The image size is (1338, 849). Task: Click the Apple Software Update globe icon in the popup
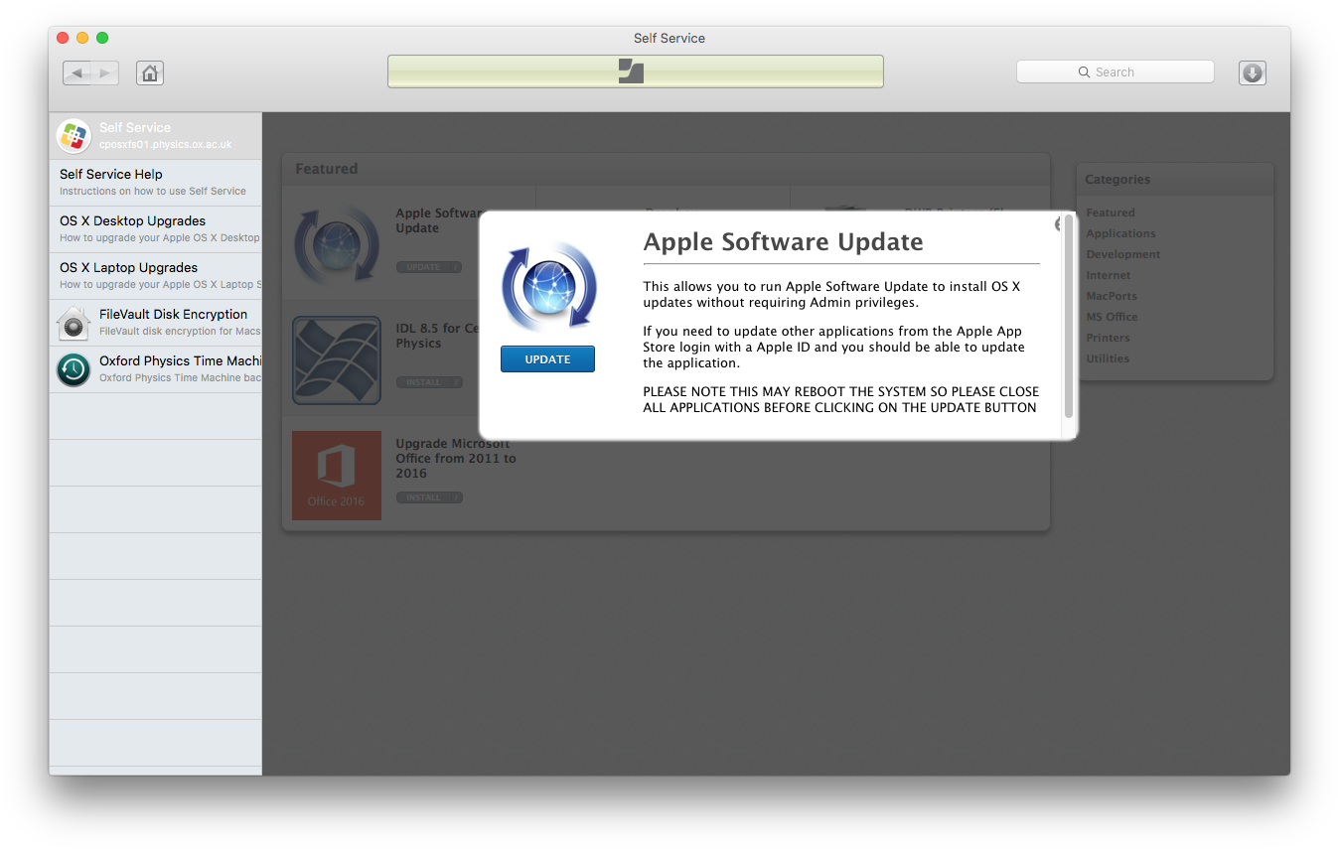549,285
